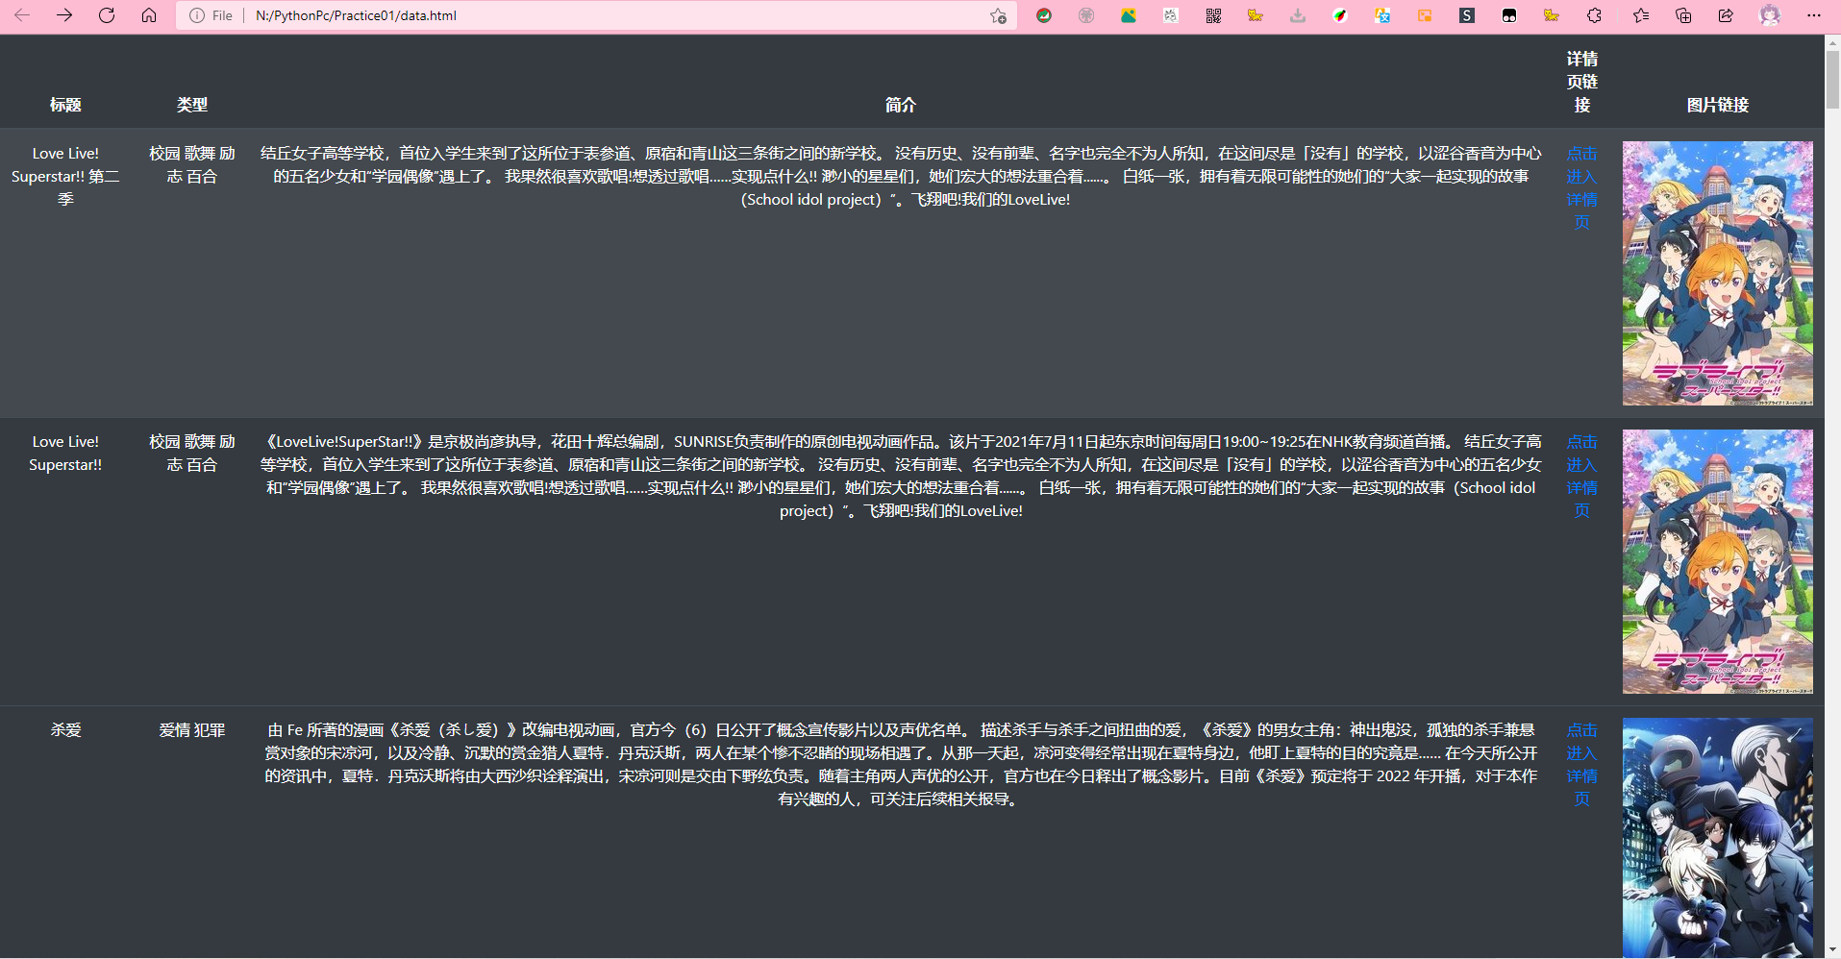The width and height of the screenshot is (1841, 959).
Task: Open Settings and more menu
Action: (x=1814, y=15)
